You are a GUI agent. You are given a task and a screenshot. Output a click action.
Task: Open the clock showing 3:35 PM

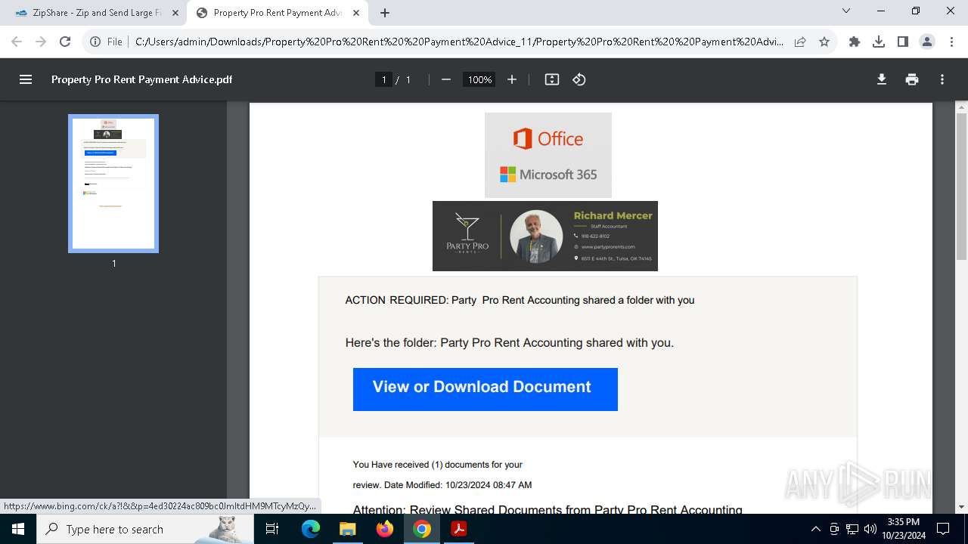(x=904, y=529)
